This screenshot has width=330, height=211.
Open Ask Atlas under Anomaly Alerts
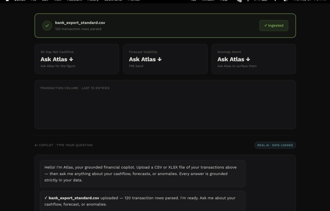coord(234,59)
